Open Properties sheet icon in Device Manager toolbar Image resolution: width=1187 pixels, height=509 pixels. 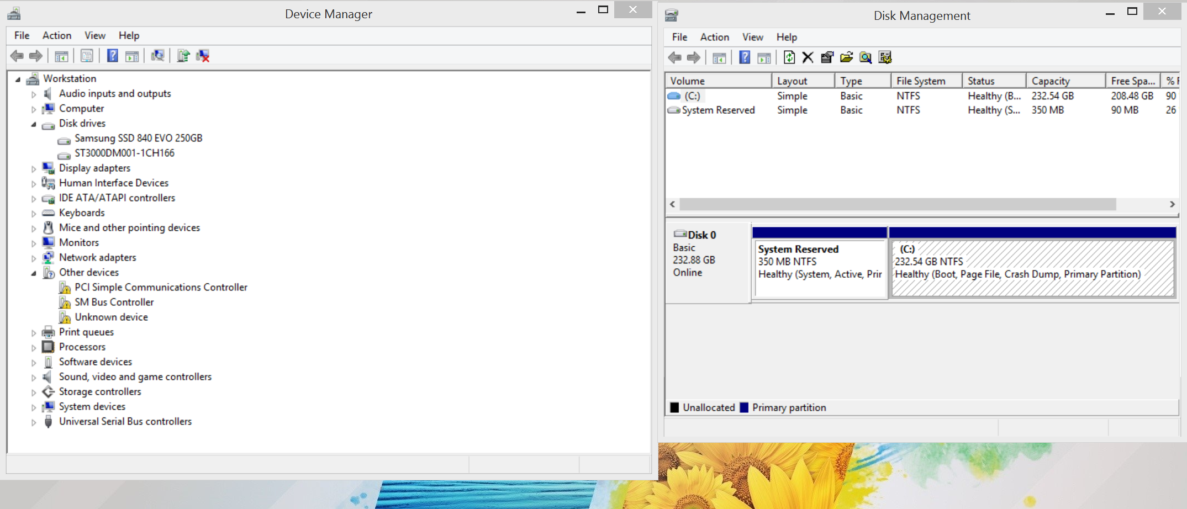pos(87,56)
